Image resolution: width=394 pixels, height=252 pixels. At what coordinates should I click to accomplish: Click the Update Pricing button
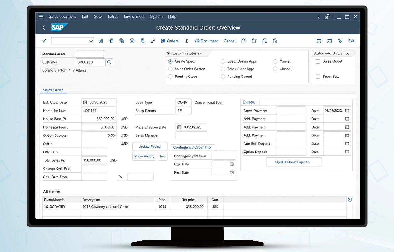(x=150, y=146)
